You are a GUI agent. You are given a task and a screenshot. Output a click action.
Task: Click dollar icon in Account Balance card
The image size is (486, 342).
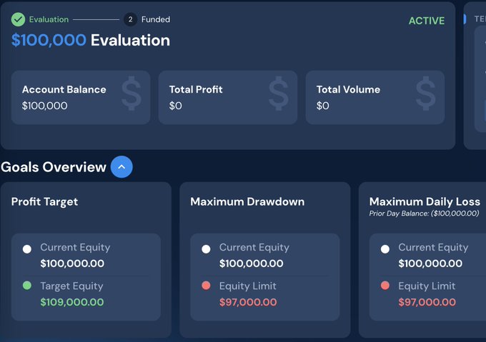coord(132,94)
